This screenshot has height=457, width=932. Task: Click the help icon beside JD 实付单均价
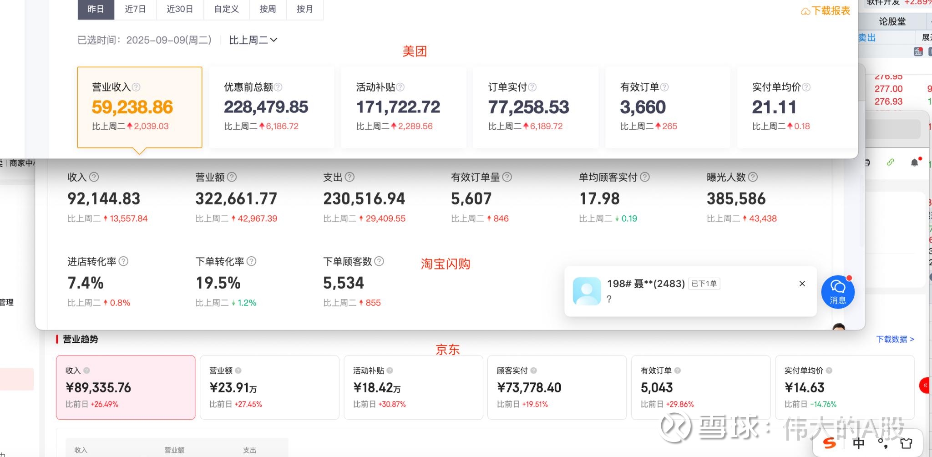(x=829, y=371)
